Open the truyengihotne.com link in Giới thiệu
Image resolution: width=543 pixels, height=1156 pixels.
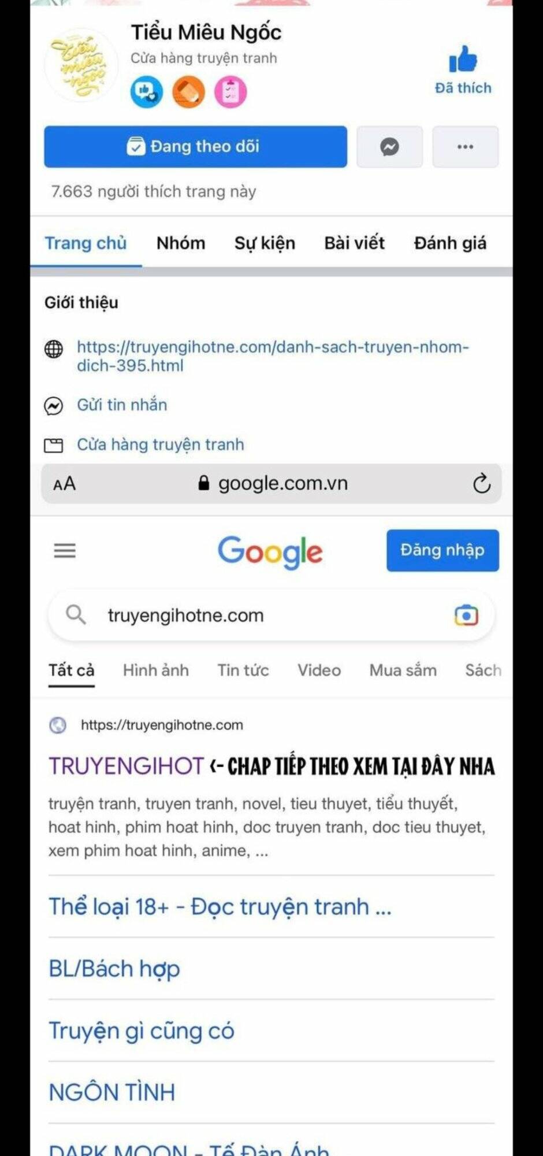click(273, 356)
